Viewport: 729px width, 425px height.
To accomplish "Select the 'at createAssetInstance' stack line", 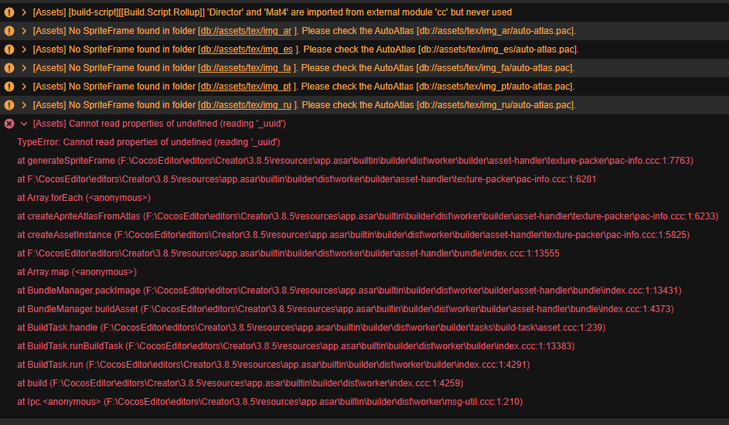I will [x=353, y=235].
